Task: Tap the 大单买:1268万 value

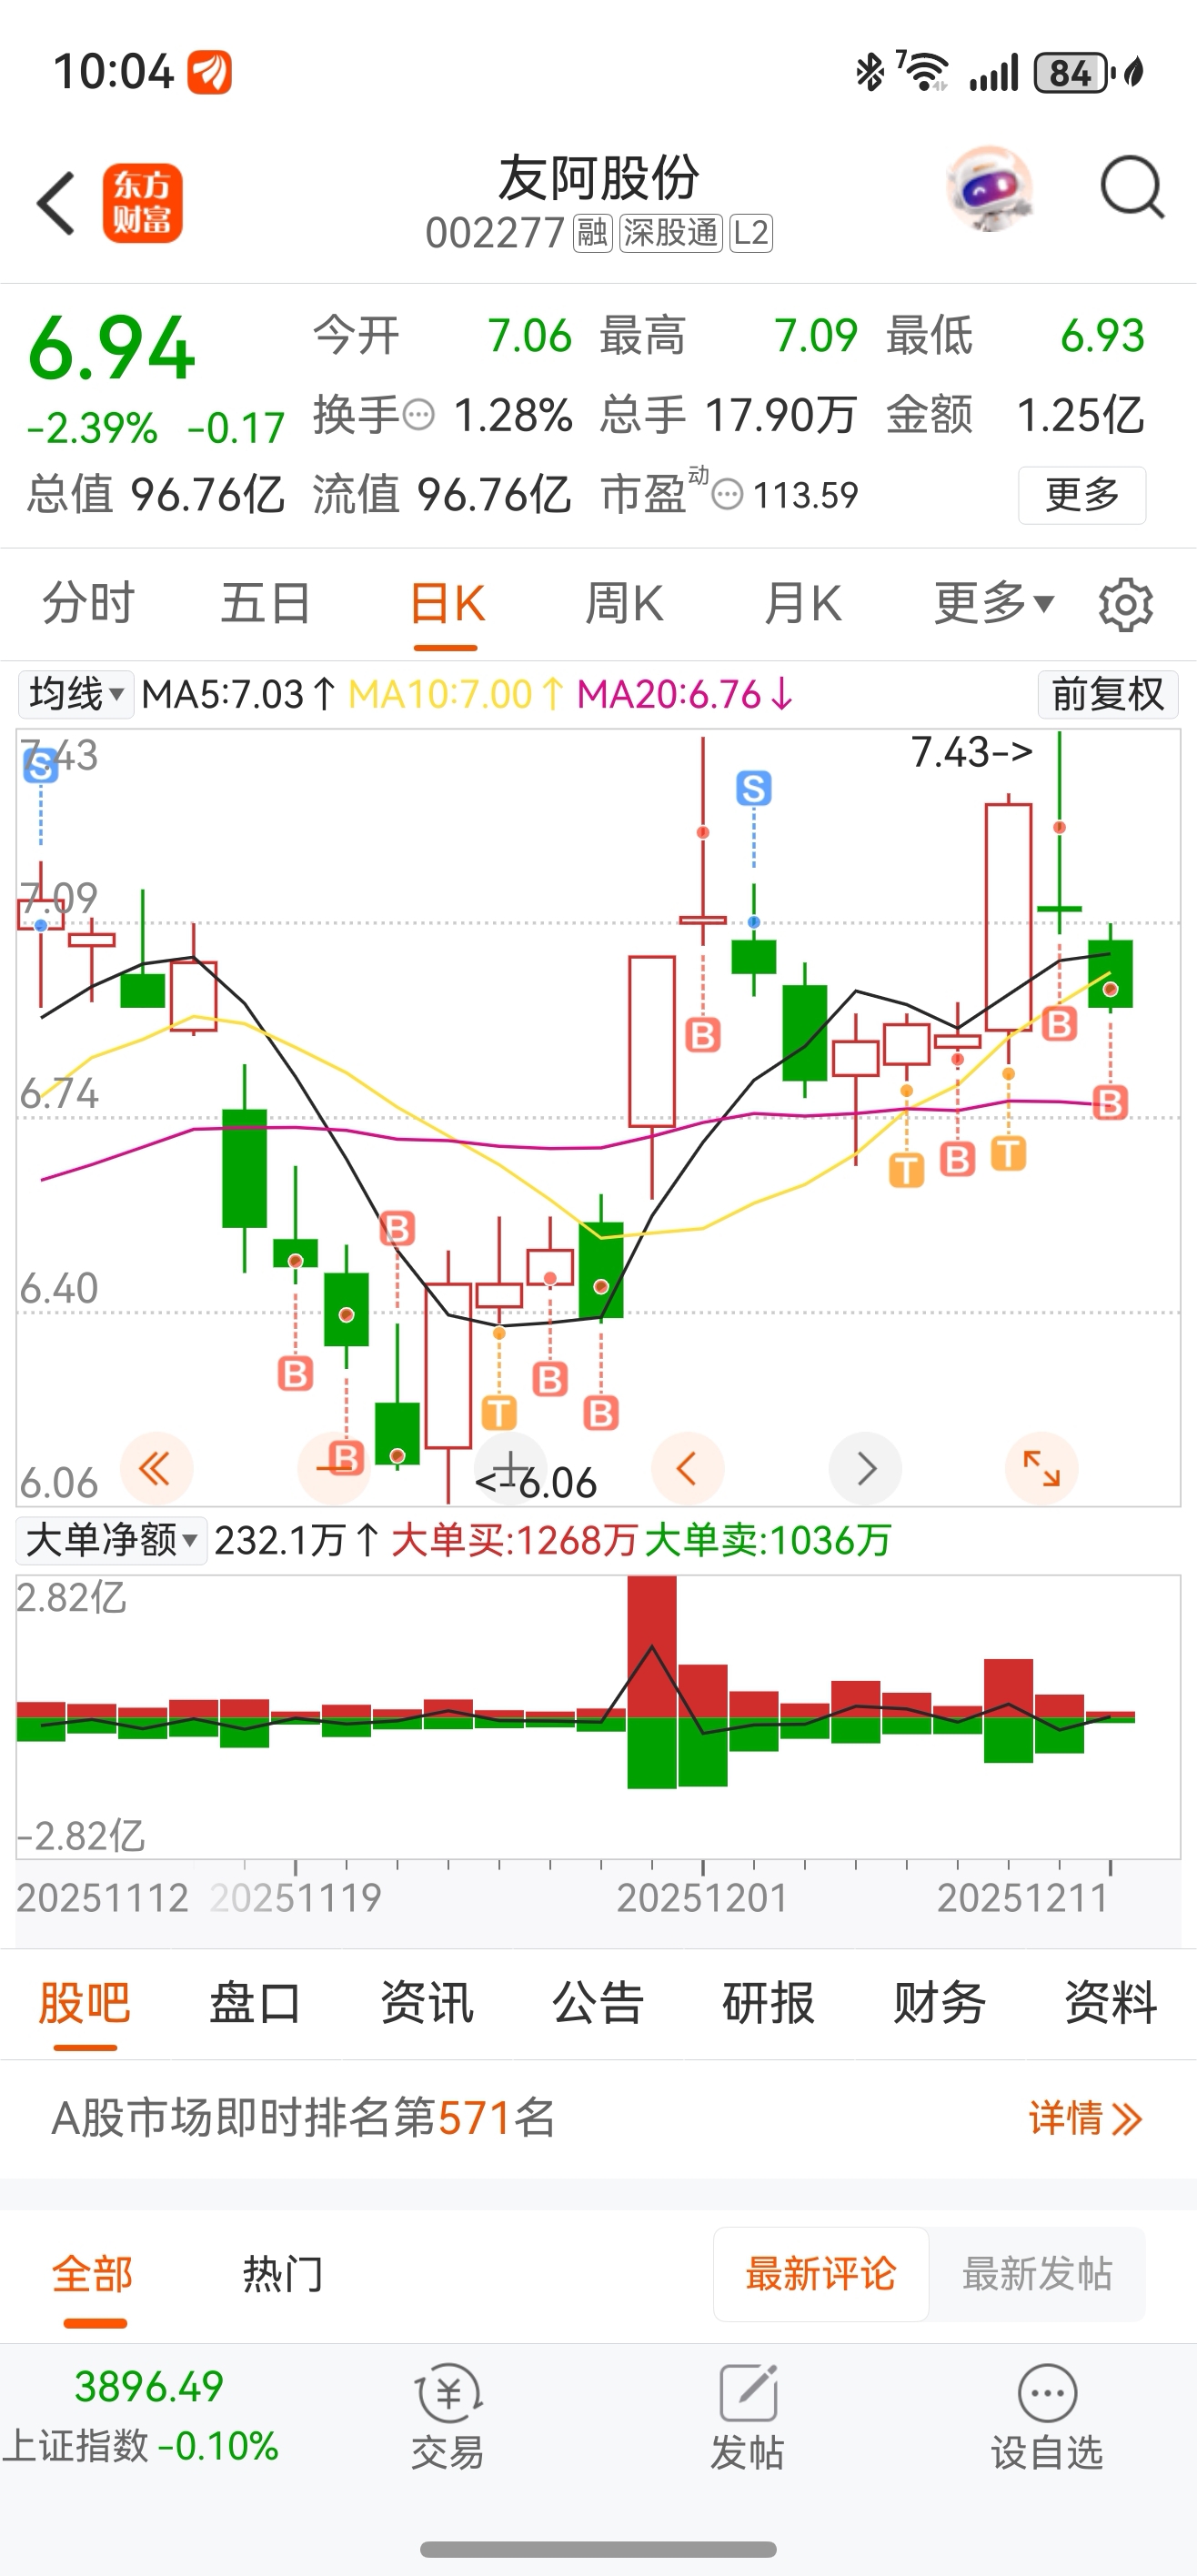Action: coord(514,1540)
